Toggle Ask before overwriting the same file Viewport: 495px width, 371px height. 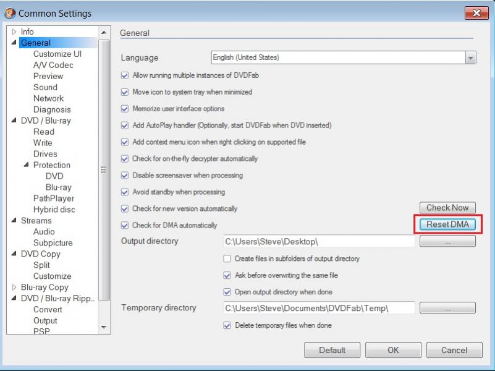coord(227,275)
